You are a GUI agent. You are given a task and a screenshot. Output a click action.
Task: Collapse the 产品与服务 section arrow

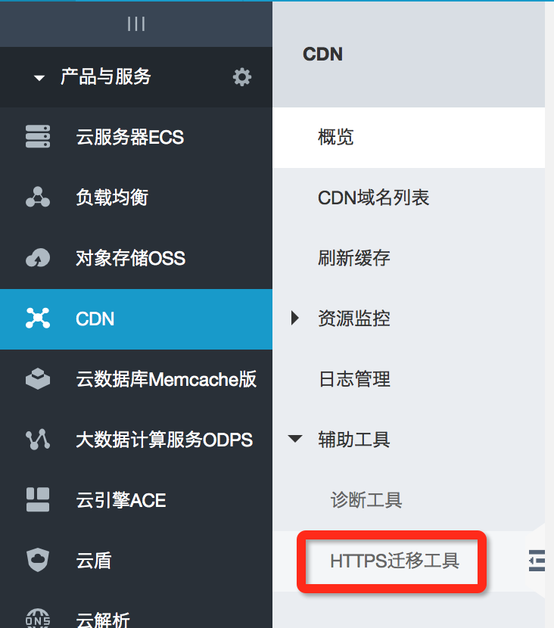pos(39,78)
